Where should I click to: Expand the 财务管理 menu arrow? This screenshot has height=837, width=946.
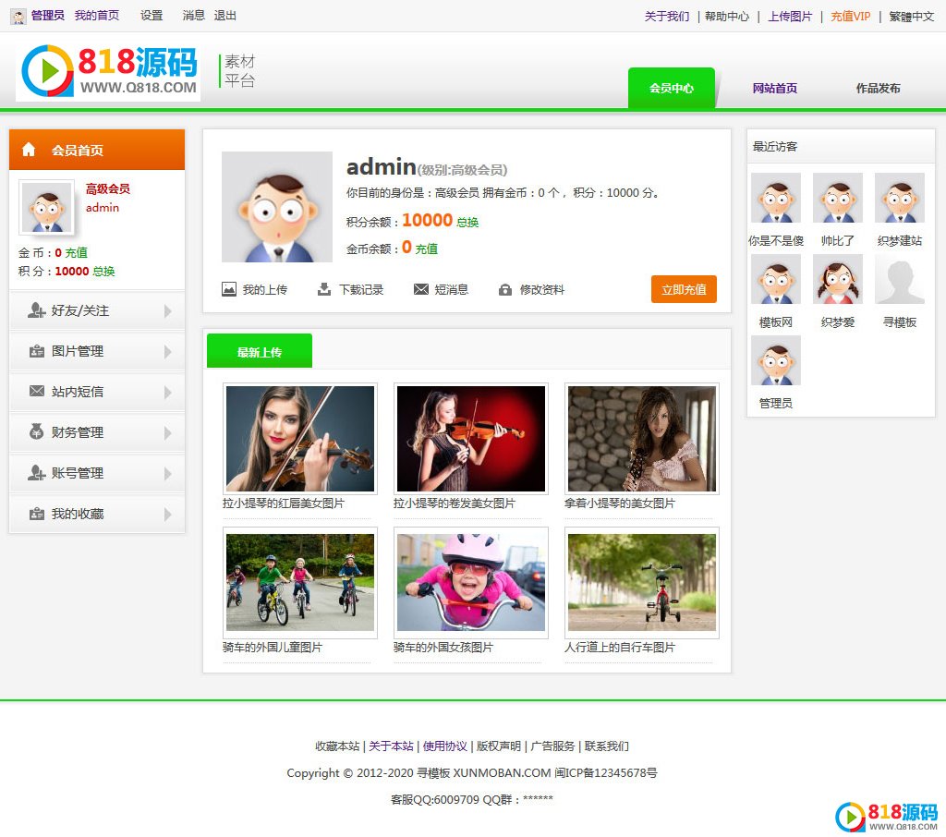[x=168, y=432]
